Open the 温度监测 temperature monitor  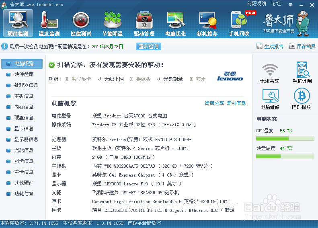pos(49,24)
